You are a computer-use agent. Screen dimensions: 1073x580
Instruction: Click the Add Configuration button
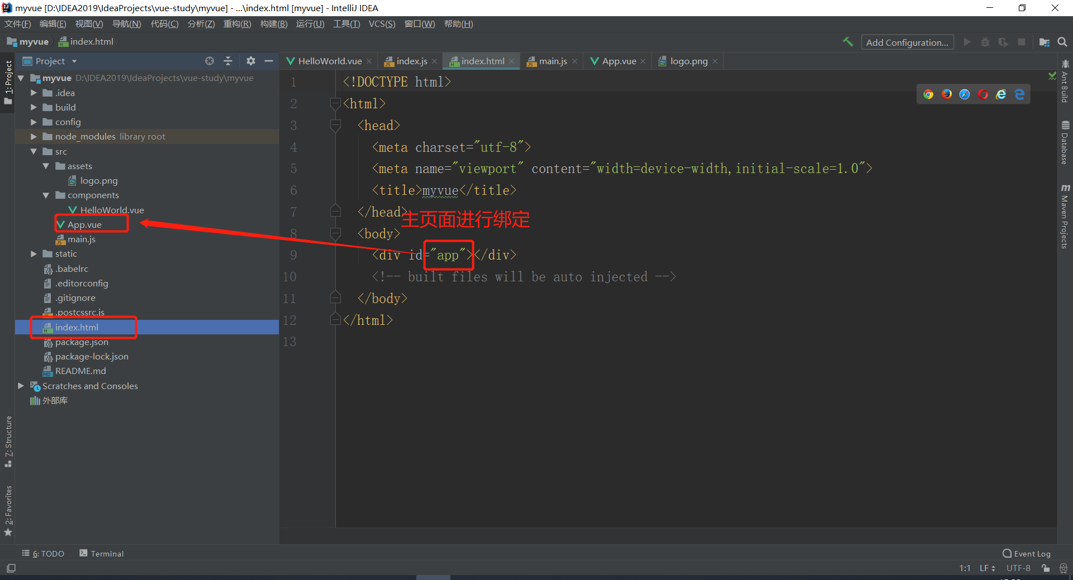906,42
